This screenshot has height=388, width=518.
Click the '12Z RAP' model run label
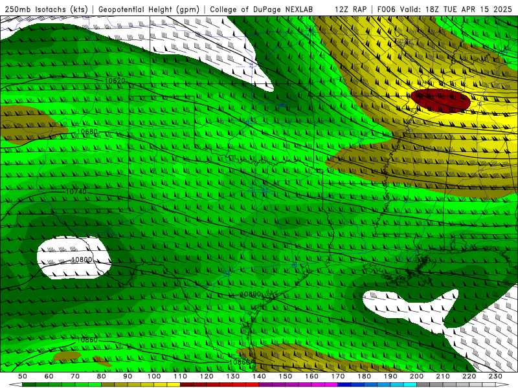point(350,9)
